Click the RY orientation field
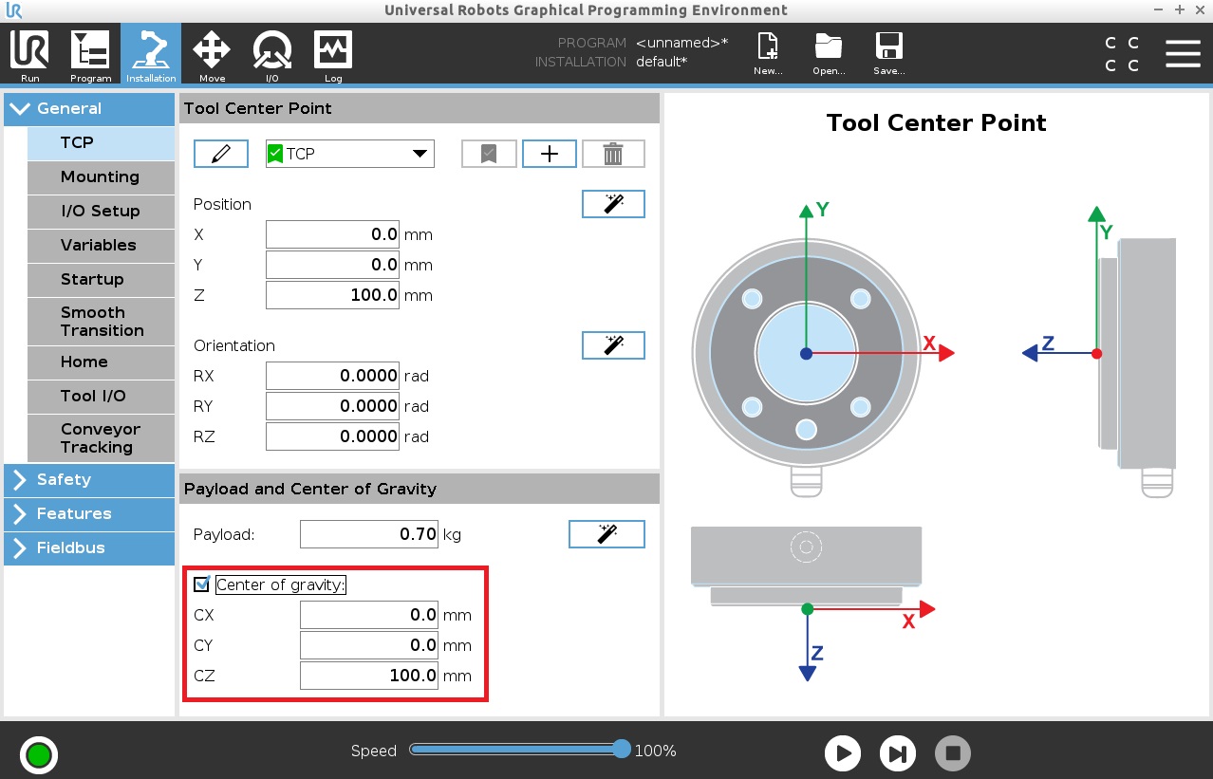This screenshot has height=779, width=1213. coord(333,406)
